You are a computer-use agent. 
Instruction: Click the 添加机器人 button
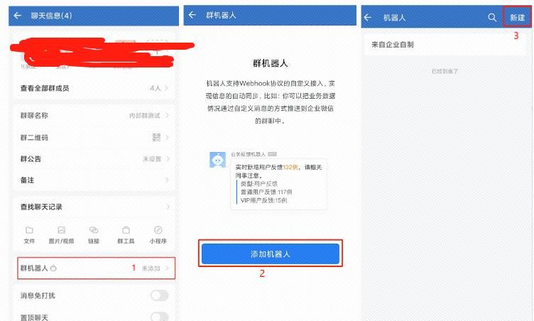pyautogui.click(x=271, y=254)
